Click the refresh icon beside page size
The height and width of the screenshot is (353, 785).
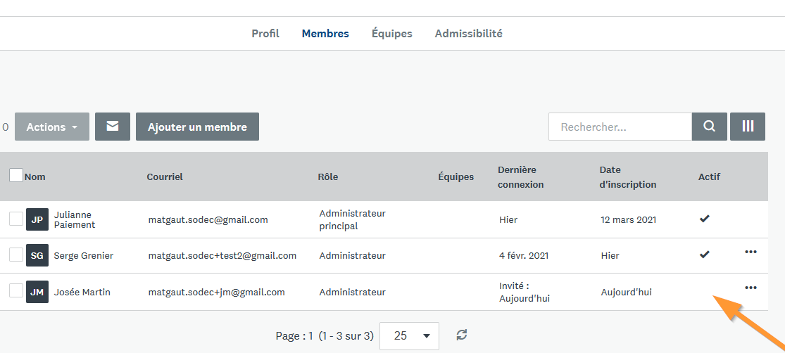462,335
